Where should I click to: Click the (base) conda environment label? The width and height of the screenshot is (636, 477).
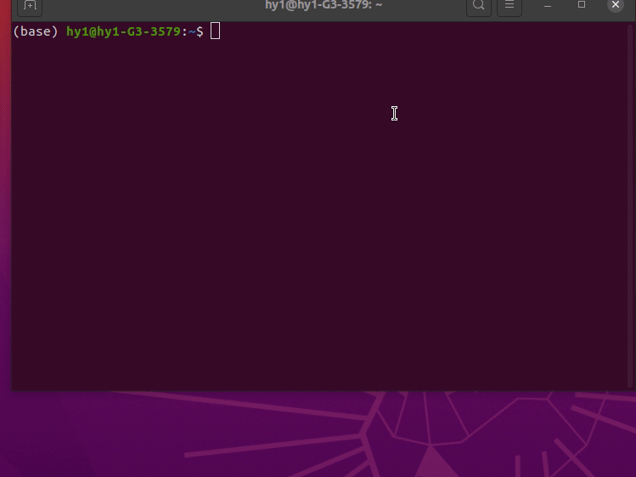36,31
